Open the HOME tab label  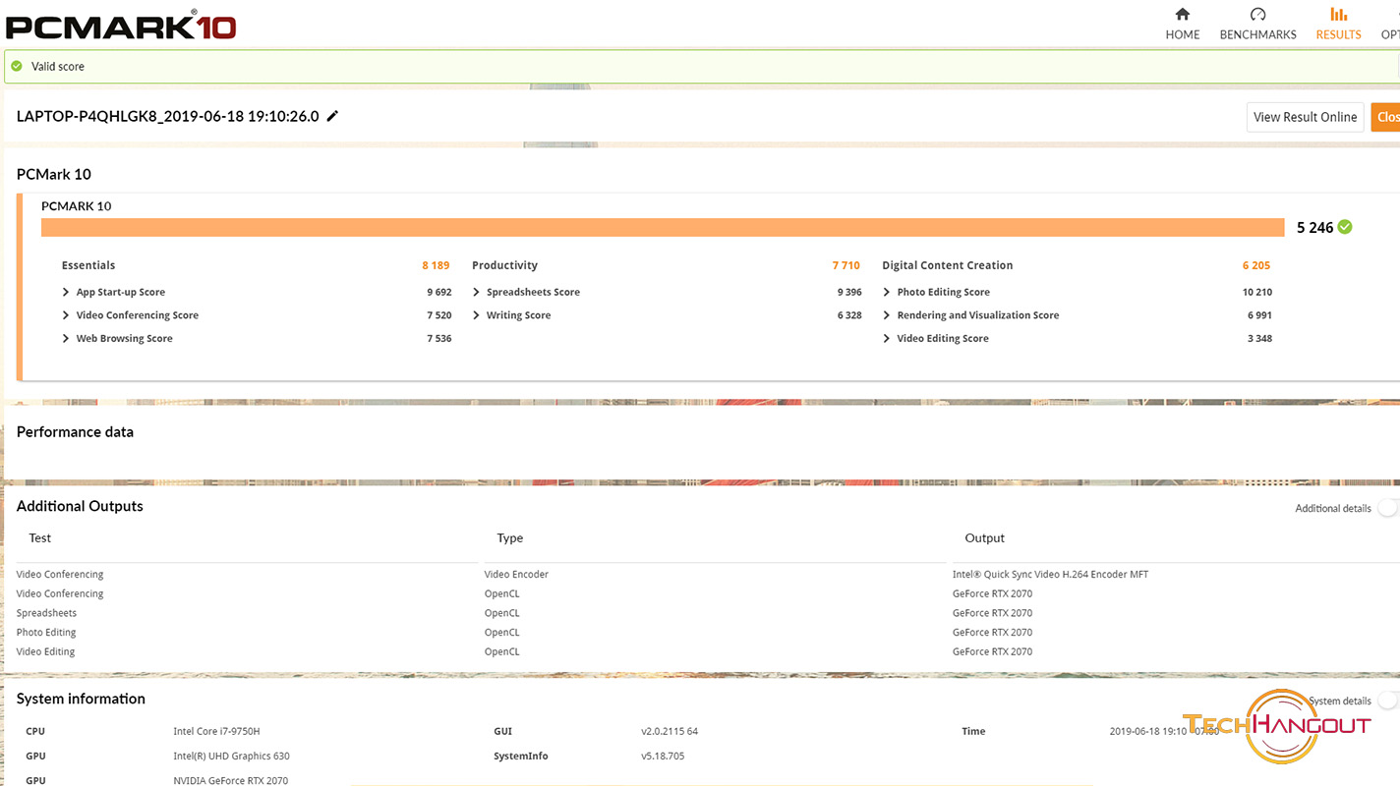[x=1183, y=34]
